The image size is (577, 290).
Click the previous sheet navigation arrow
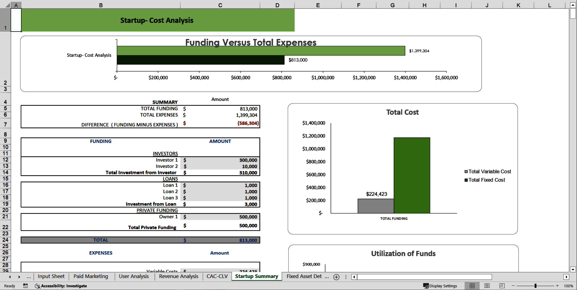pyautogui.click(x=10, y=277)
